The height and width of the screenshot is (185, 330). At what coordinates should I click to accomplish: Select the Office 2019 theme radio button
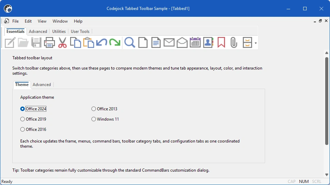tap(22, 119)
